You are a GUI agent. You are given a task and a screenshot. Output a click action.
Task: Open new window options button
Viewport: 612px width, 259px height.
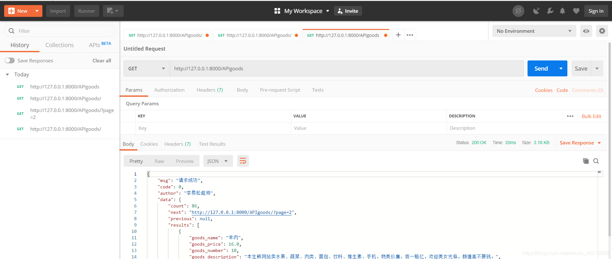coord(113,11)
